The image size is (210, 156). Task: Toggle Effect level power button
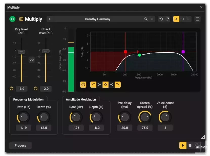tap(36, 88)
